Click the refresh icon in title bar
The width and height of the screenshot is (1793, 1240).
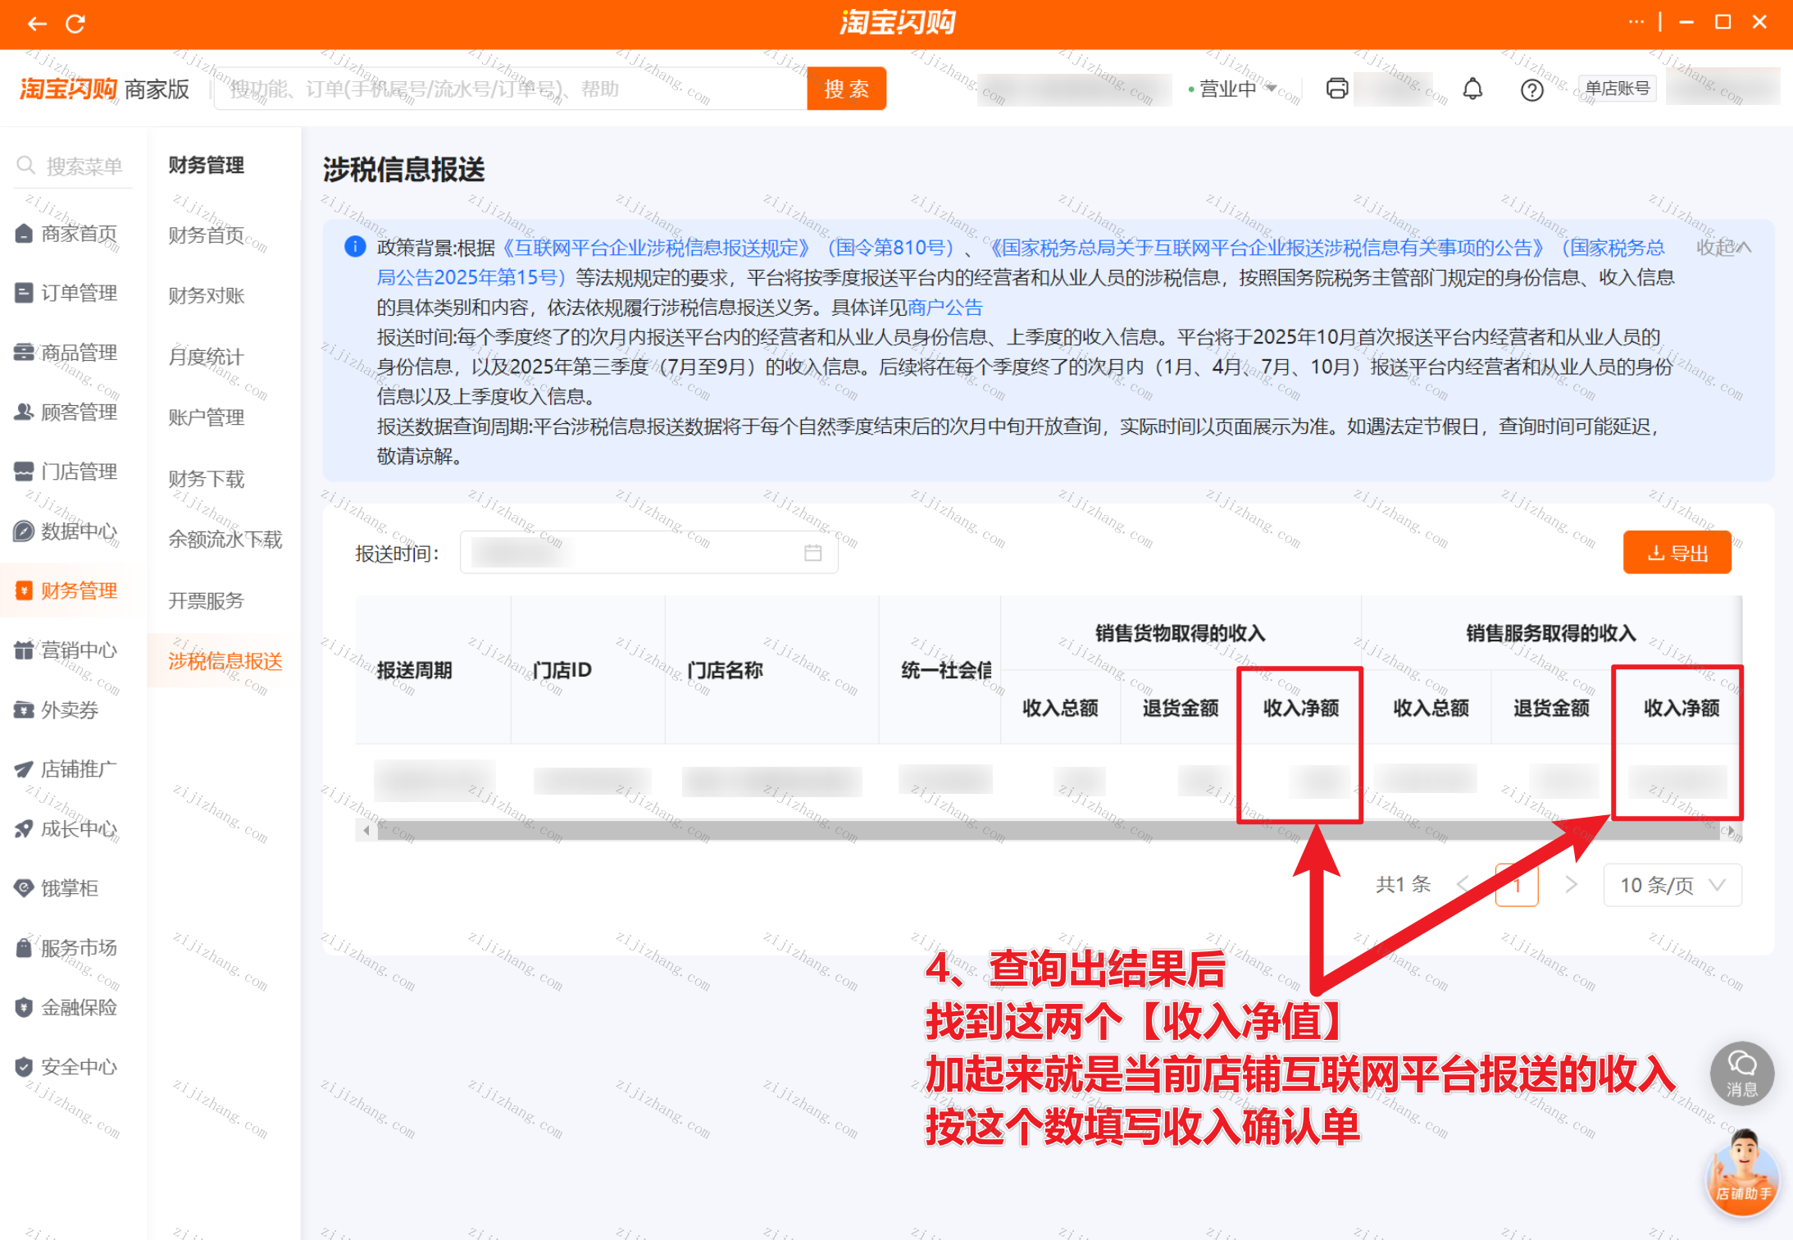point(75,24)
